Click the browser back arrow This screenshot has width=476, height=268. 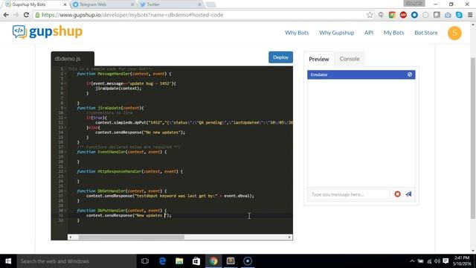coord(6,15)
